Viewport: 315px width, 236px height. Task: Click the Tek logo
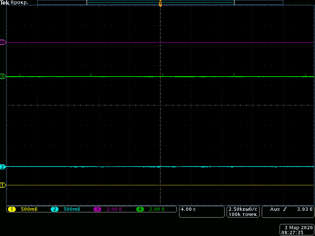pos(5,2)
